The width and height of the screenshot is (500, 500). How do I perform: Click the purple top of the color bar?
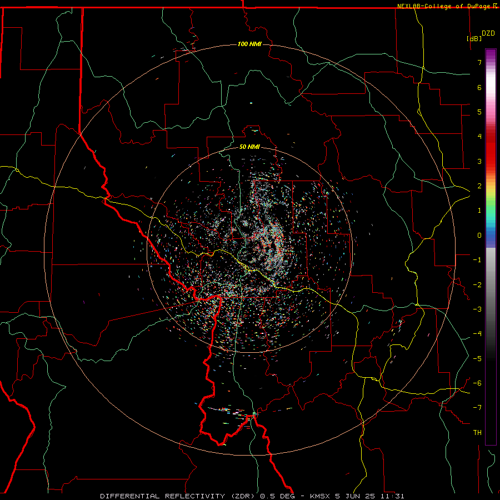491,54
